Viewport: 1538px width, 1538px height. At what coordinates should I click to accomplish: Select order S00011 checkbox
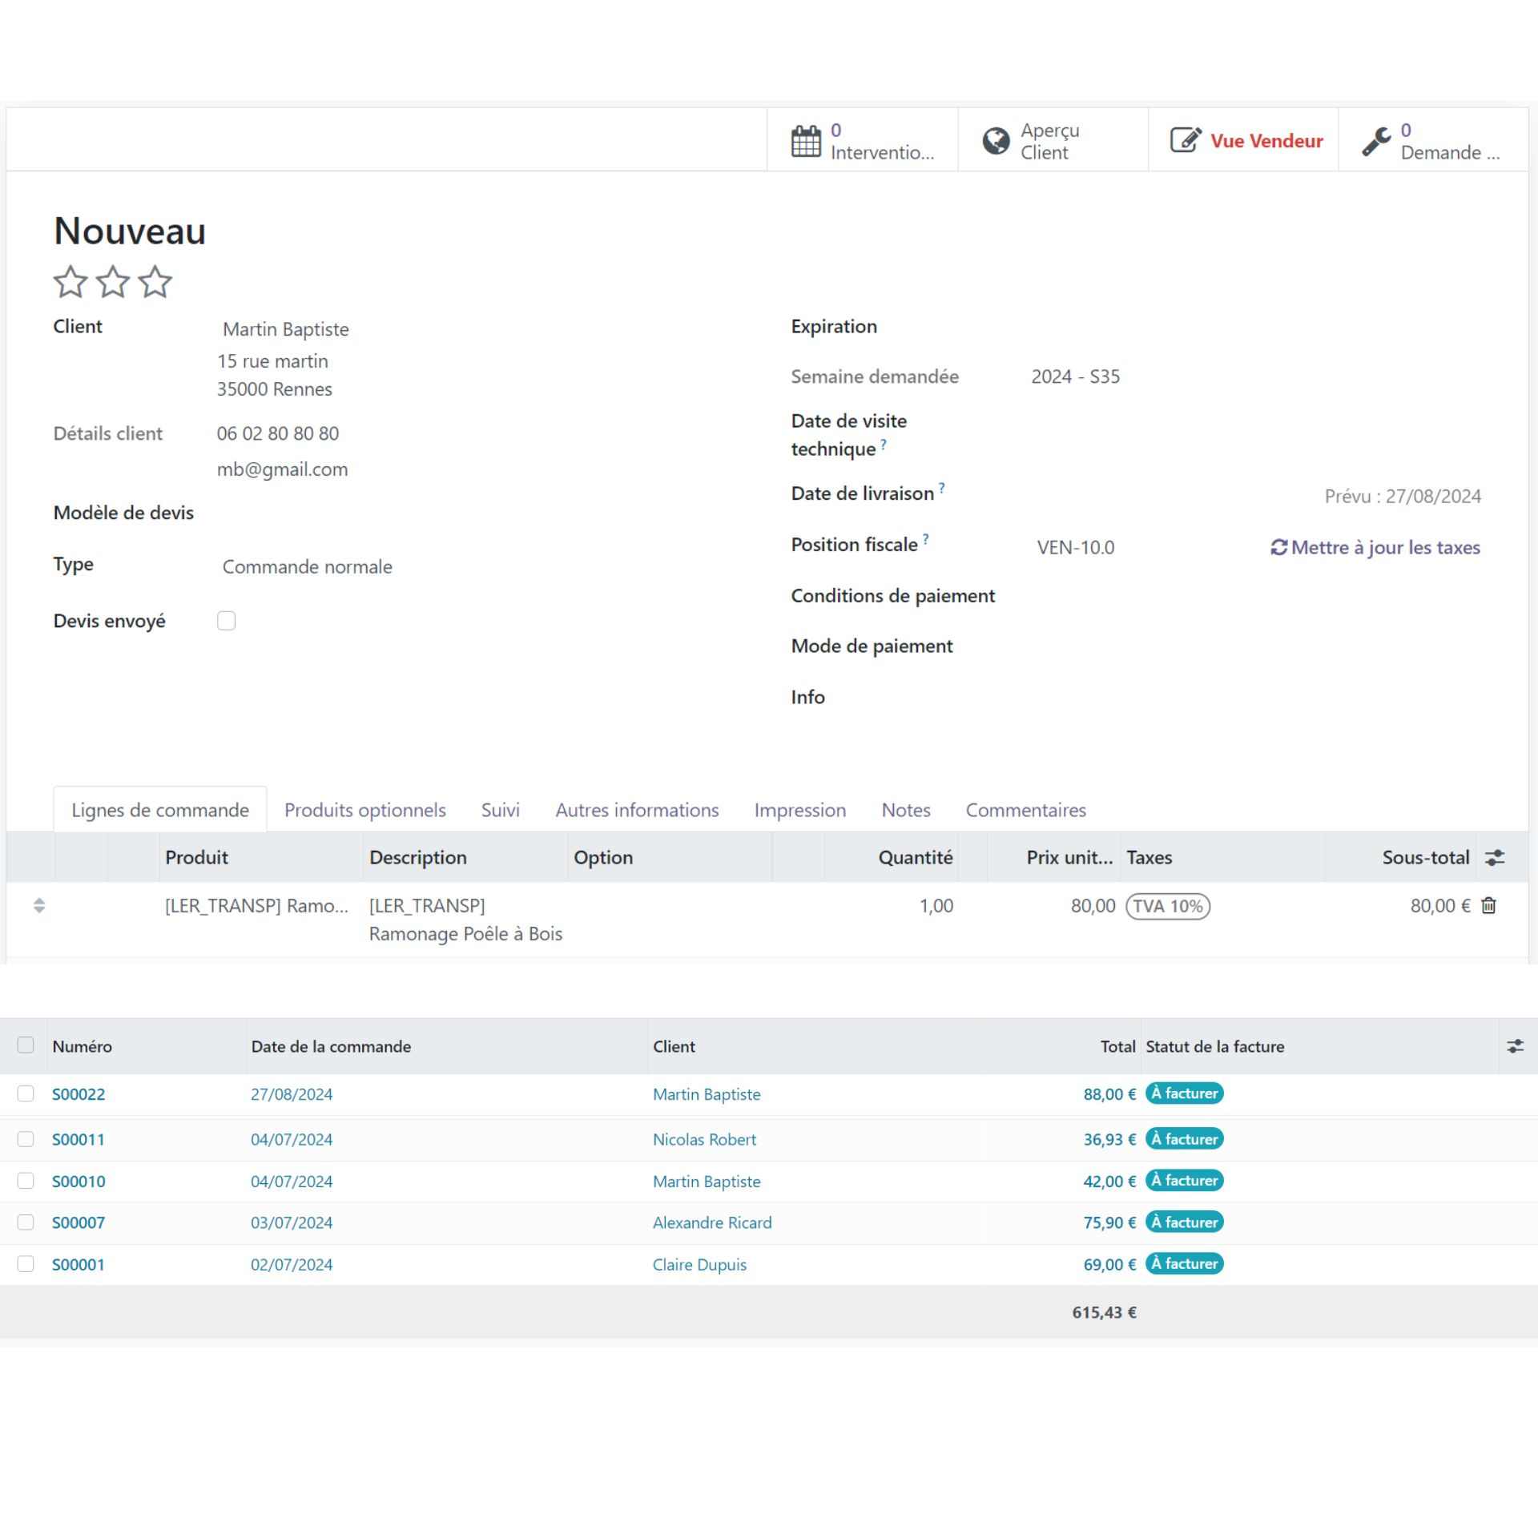26,1139
